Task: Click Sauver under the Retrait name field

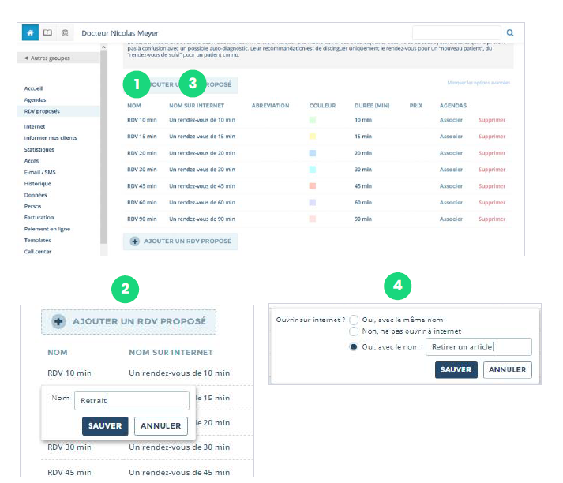Action: pyautogui.click(x=105, y=426)
